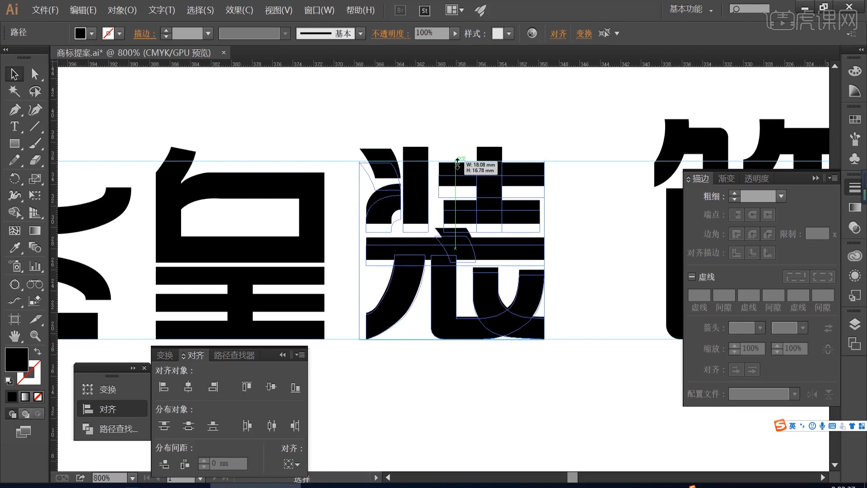The height and width of the screenshot is (488, 867).
Task: Enable the dashed line checkbox
Action: pos(692,277)
